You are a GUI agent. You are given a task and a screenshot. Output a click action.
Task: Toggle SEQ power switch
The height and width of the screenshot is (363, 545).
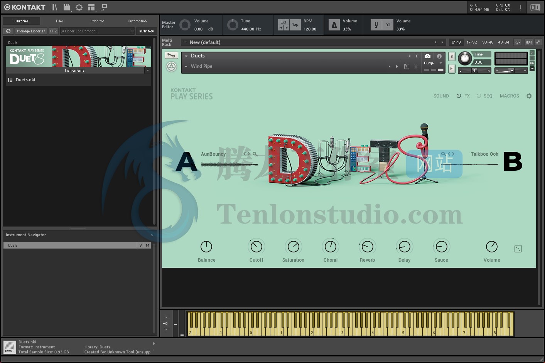tap(479, 96)
